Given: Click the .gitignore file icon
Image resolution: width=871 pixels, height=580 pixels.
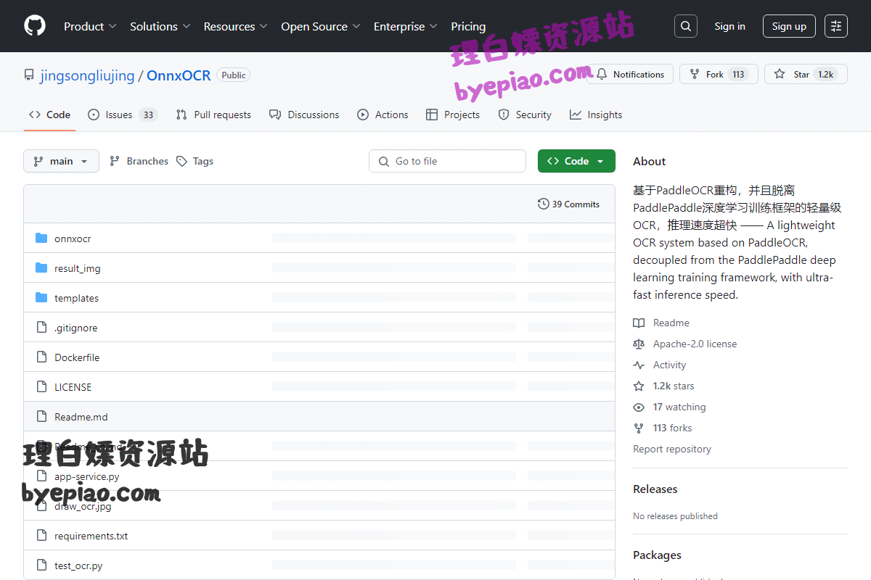Looking at the screenshot, I should pyautogui.click(x=41, y=328).
